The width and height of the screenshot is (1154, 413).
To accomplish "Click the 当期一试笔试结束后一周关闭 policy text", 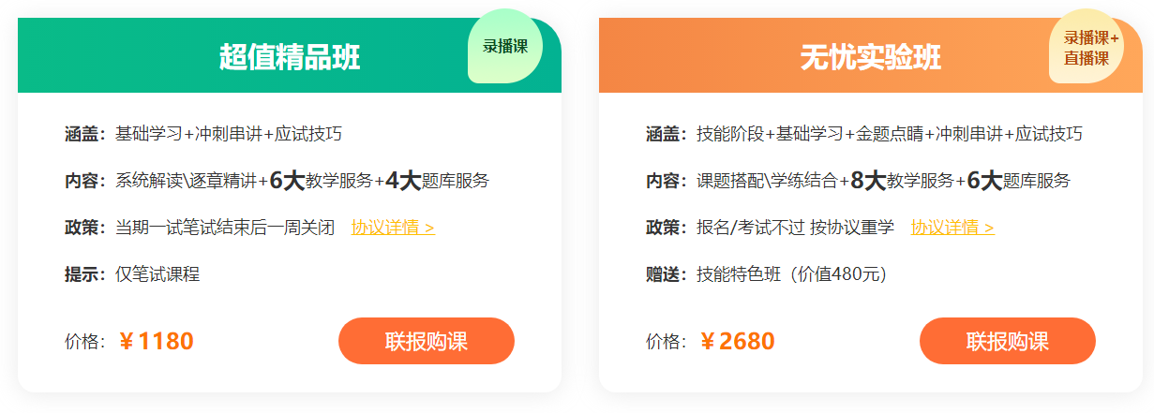I will 224,228.
